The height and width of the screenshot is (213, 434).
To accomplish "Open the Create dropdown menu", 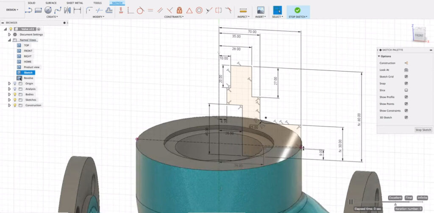I will point(52,17).
